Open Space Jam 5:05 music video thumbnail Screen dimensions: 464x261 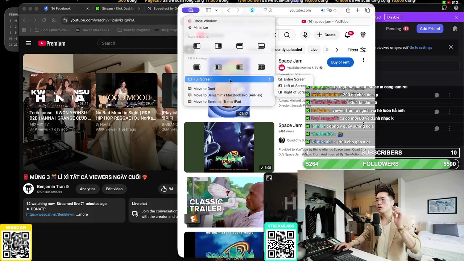click(x=229, y=147)
